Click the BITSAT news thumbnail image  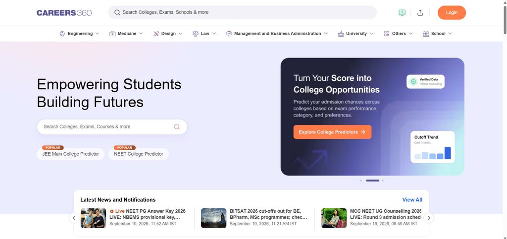(214, 218)
